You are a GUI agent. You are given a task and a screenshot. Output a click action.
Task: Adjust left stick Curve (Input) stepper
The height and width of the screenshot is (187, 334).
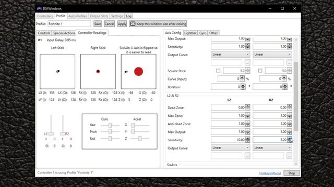pos(242,78)
